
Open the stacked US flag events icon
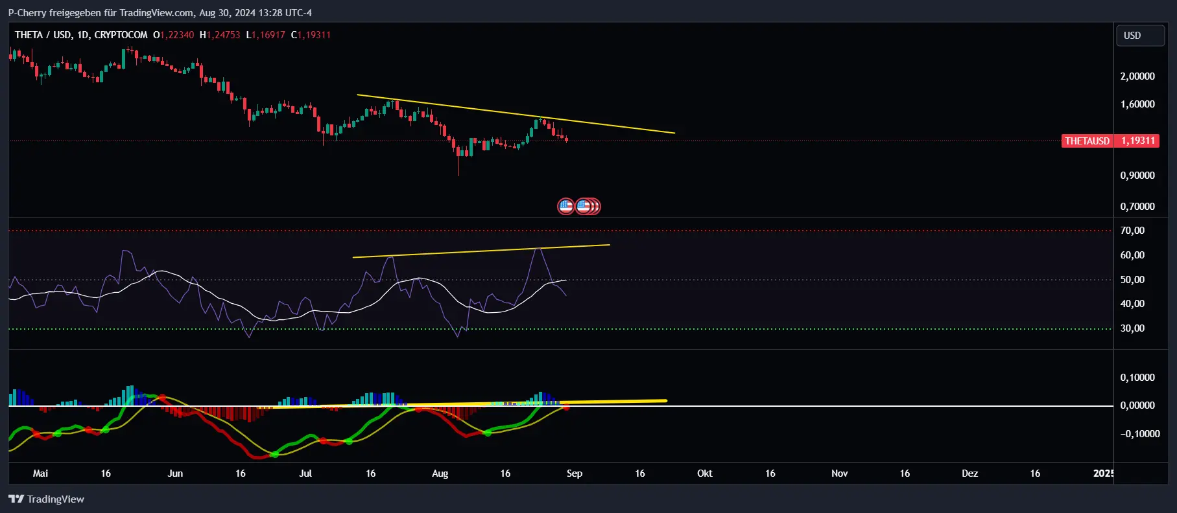coord(588,207)
